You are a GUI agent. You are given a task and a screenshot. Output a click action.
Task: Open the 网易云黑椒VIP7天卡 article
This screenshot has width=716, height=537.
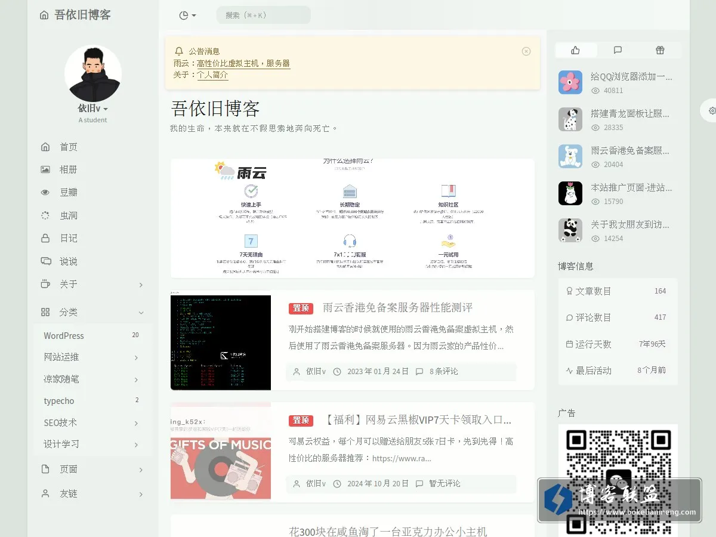(x=417, y=420)
